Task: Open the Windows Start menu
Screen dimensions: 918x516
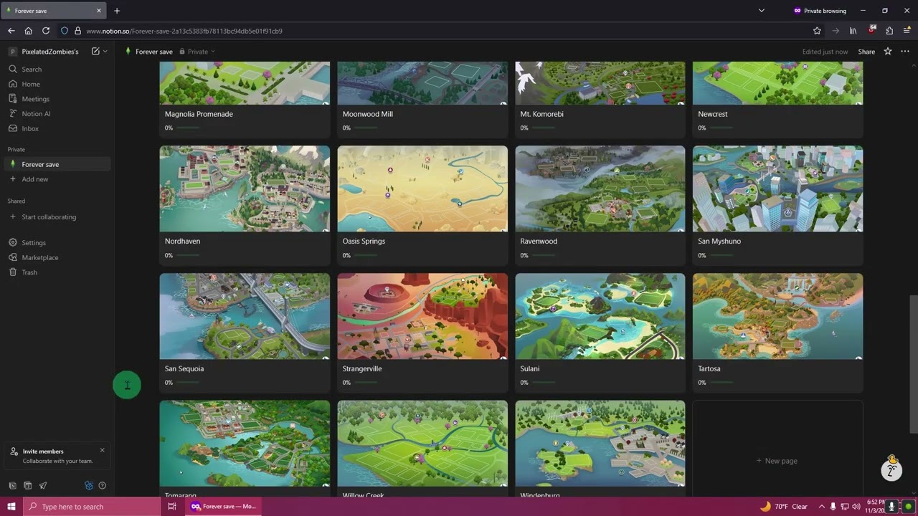Action: [x=11, y=507]
